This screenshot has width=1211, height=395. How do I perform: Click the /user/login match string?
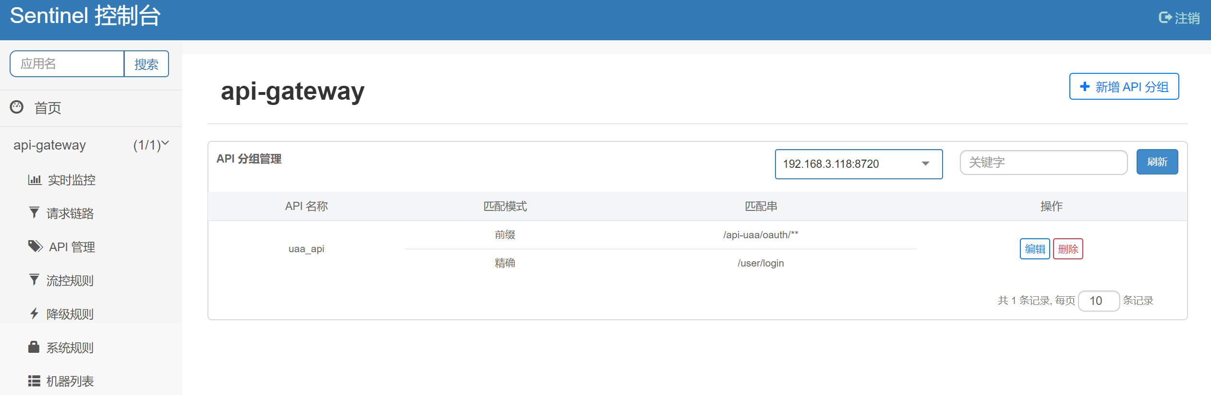761,263
